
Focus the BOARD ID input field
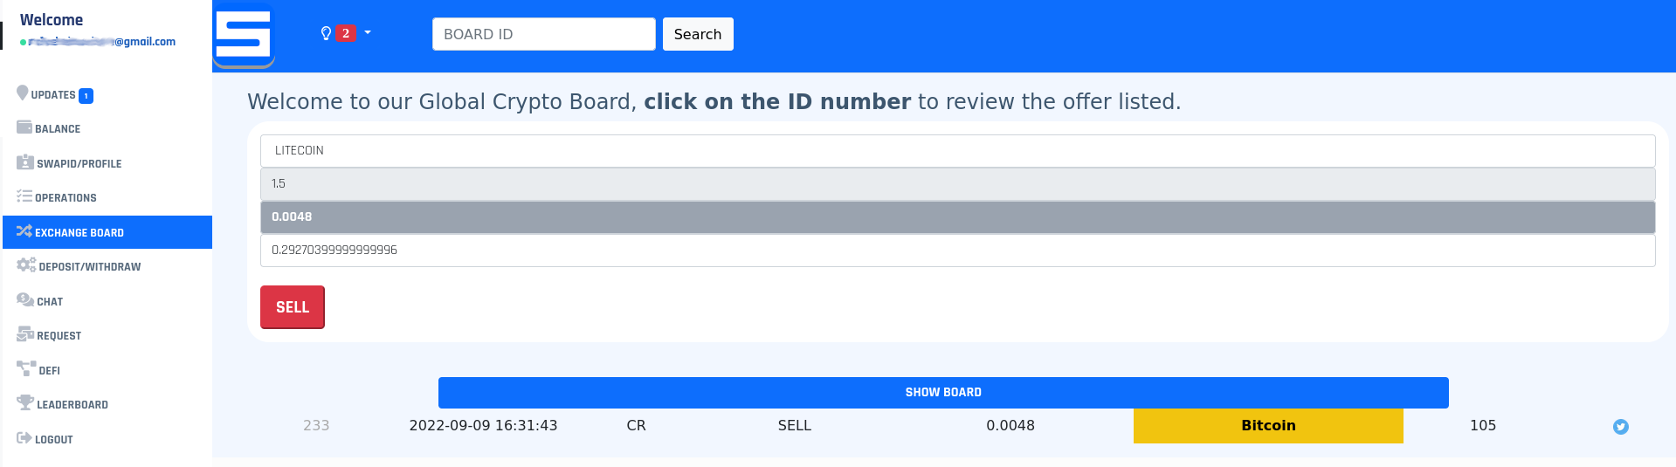click(x=543, y=34)
